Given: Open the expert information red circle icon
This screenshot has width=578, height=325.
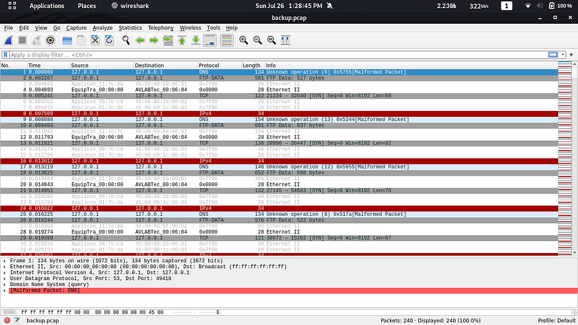Looking at the screenshot, I should [x=7, y=320].
